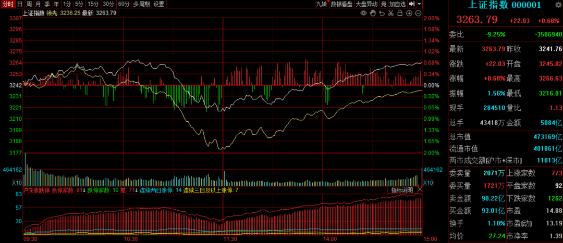Toggle chart visibility with eye icon
563x243 pixels.
coord(363,13)
